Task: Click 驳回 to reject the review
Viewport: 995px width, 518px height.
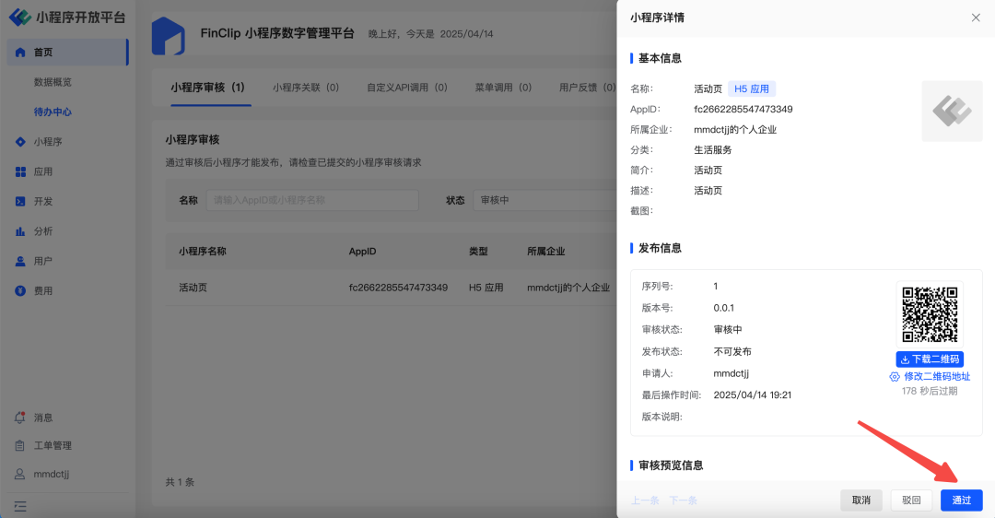Action: pyautogui.click(x=911, y=500)
